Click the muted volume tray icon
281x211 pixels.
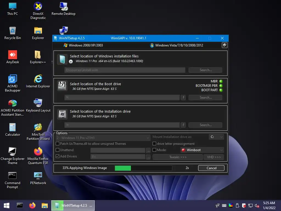257,206
